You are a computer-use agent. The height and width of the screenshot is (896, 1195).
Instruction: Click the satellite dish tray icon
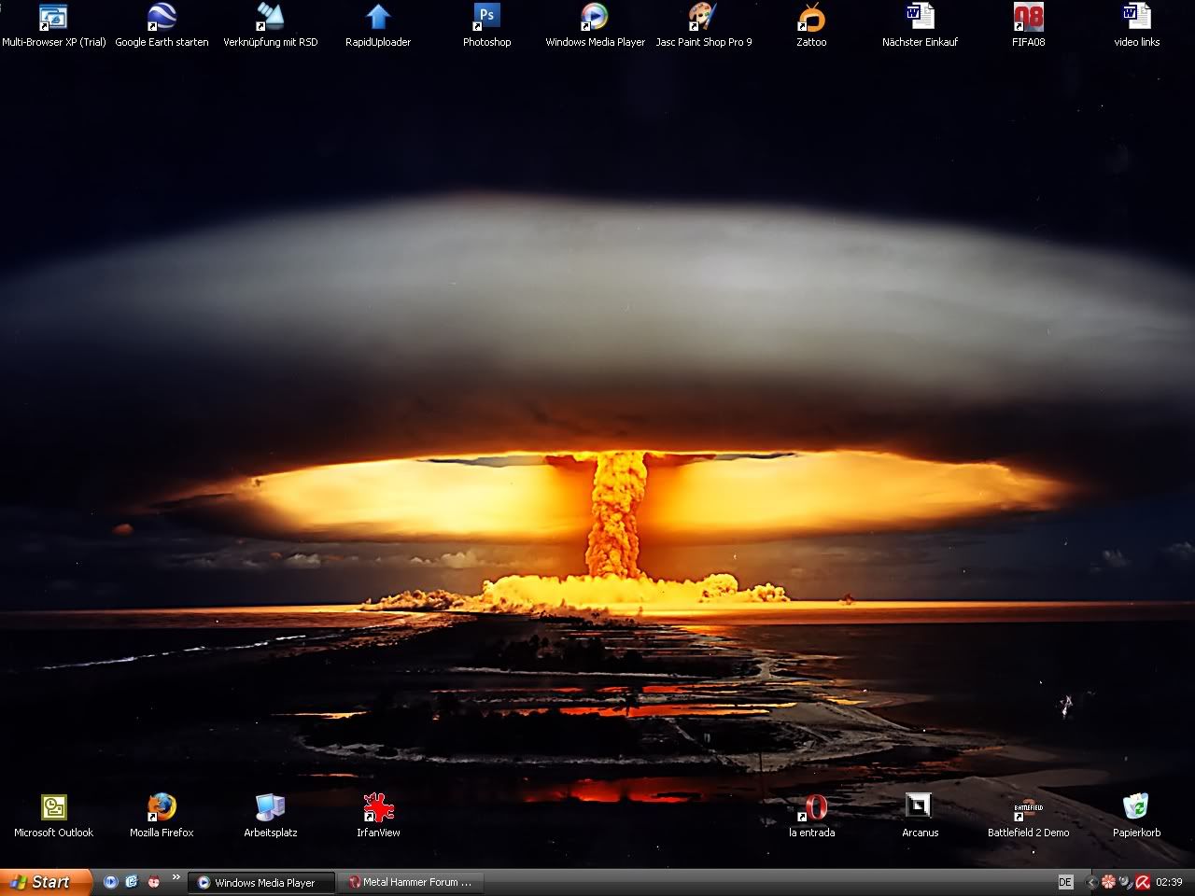(1126, 882)
